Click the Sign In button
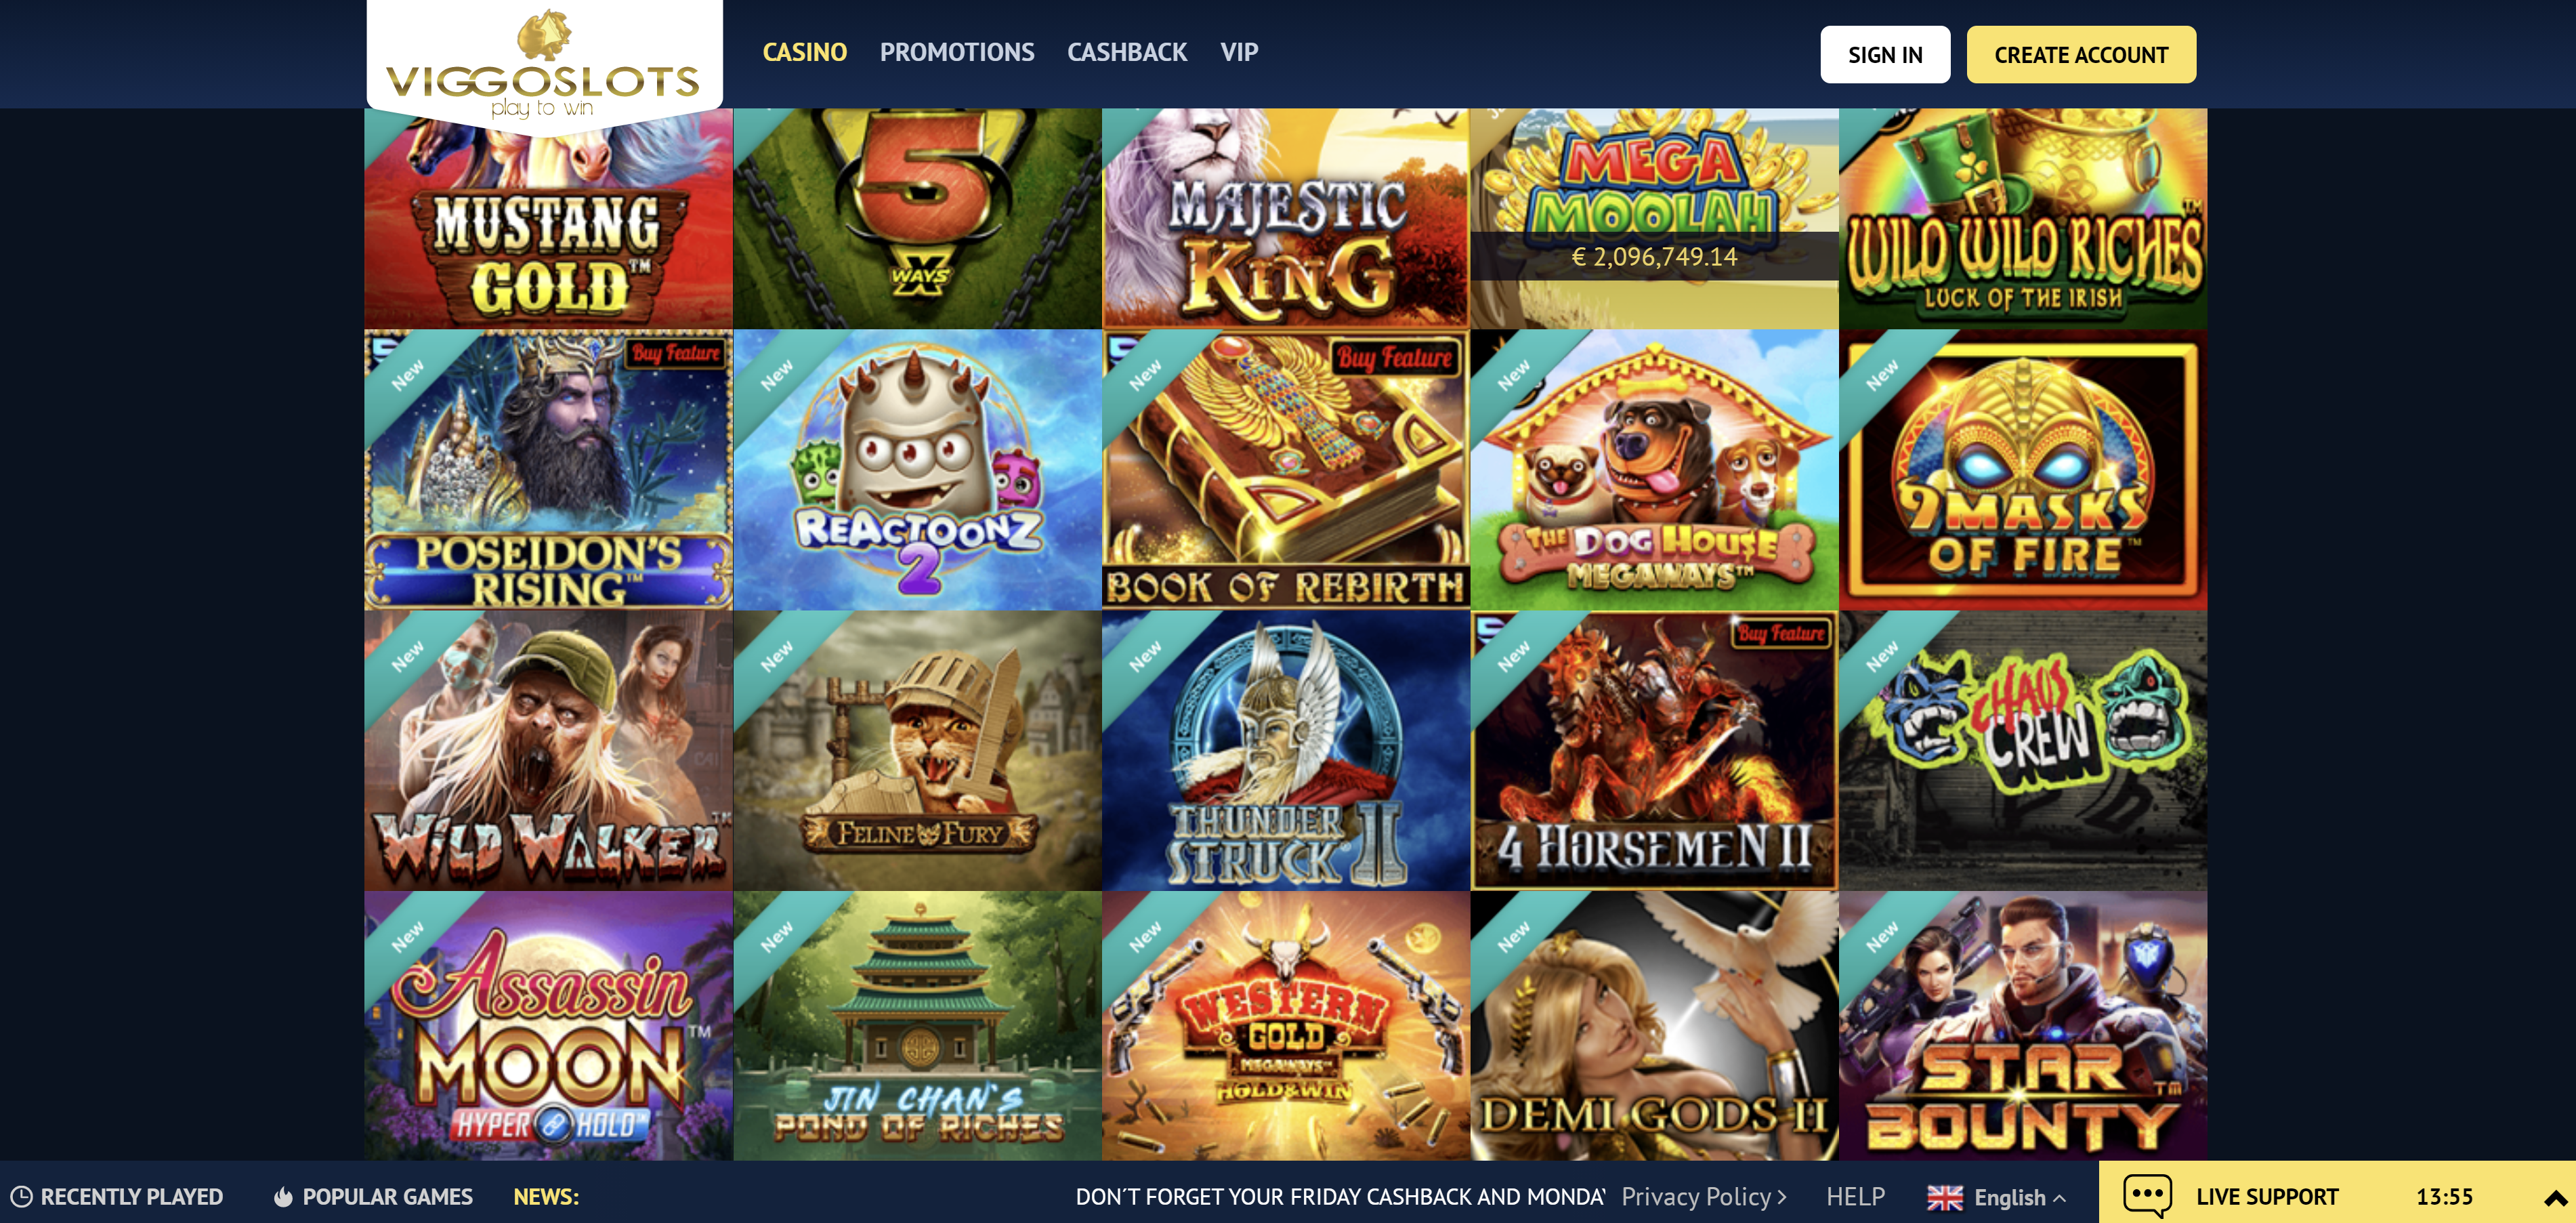 click(x=1884, y=55)
